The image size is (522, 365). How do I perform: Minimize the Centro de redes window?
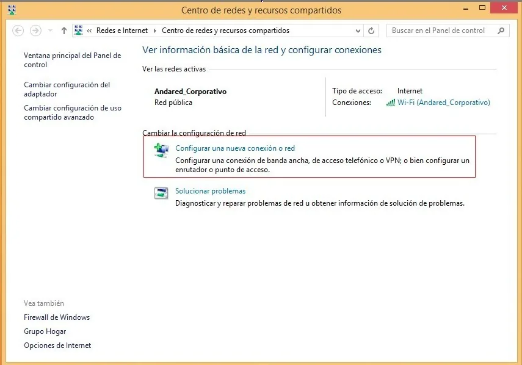pos(466,9)
